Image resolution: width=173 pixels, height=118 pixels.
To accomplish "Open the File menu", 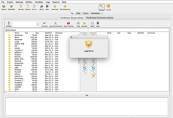I will 3,2.
